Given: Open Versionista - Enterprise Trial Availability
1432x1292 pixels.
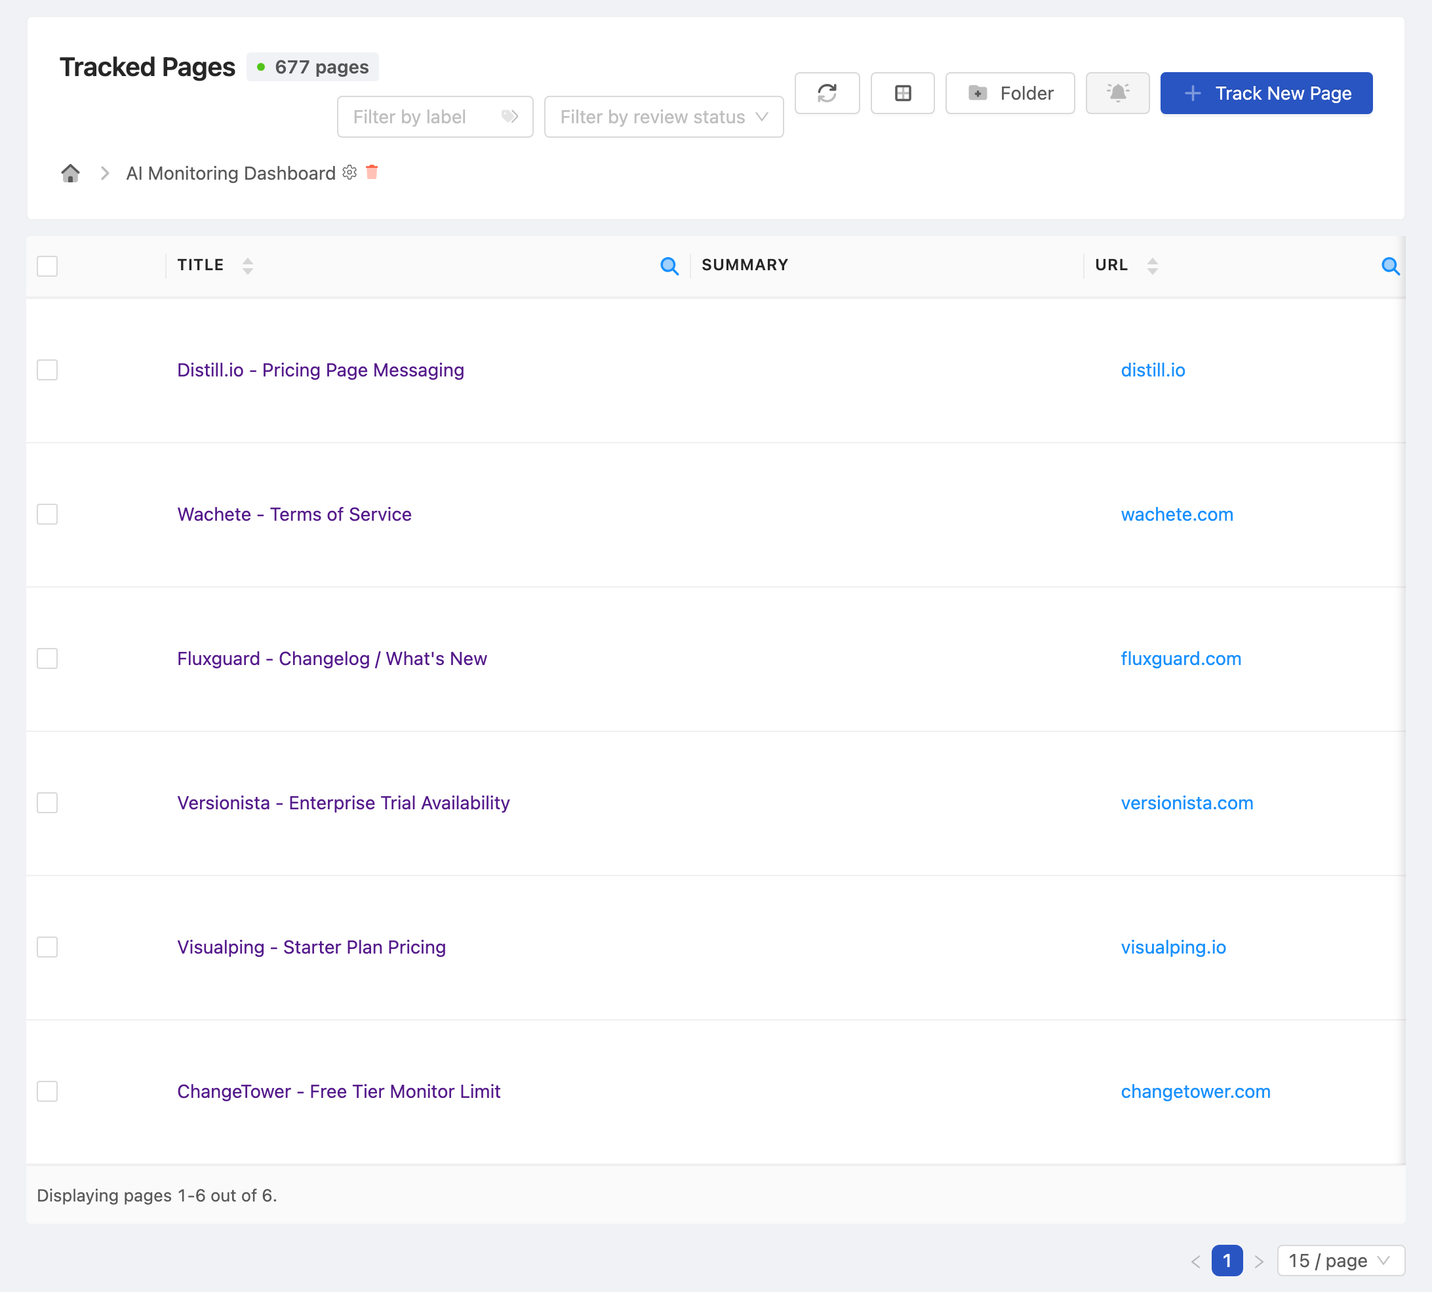Looking at the screenshot, I should click(x=344, y=803).
